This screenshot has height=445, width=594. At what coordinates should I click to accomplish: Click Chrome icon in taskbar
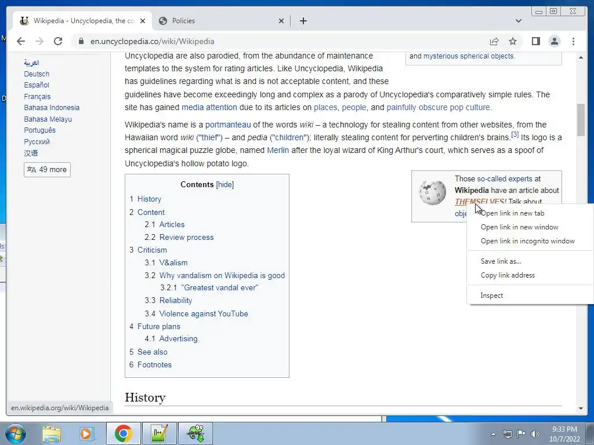tap(123, 433)
